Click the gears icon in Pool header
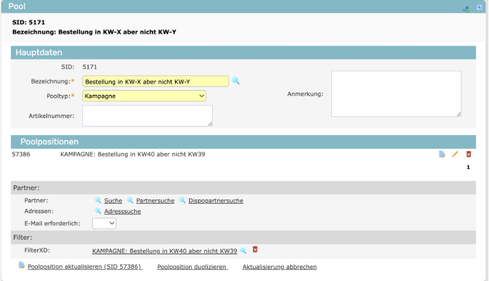489x281 pixels. pyautogui.click(x=466, y=9)
